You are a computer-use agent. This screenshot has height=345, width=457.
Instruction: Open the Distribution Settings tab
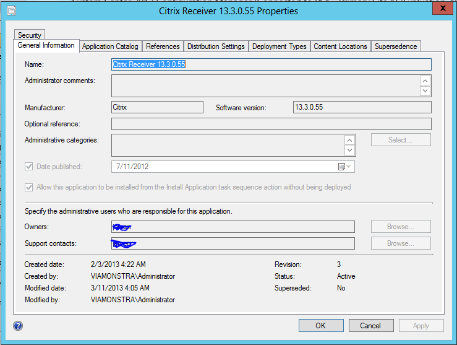tap(216, 46)
